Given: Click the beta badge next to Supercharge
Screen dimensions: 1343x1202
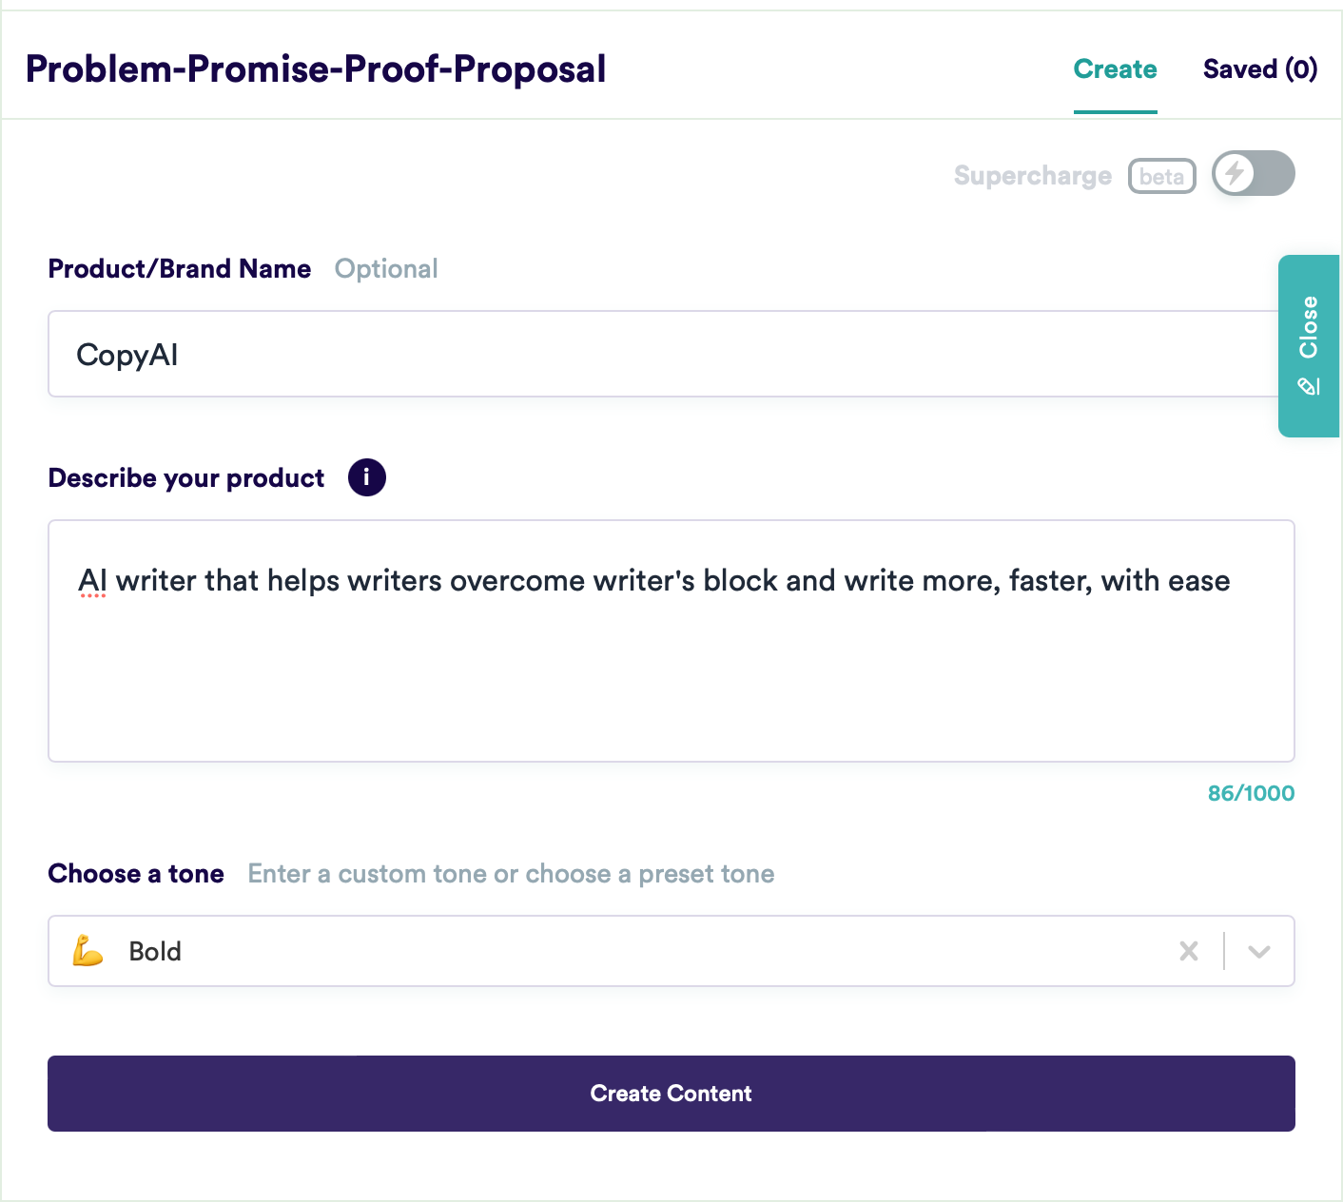Looking at the screenshot, I should 1161,176.
